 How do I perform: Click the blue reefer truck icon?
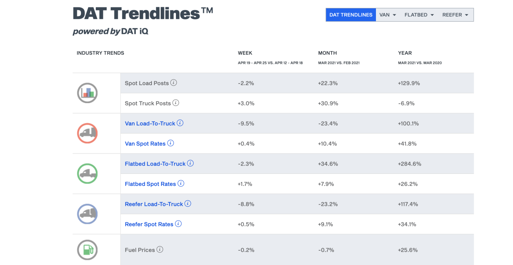point(87,214)
